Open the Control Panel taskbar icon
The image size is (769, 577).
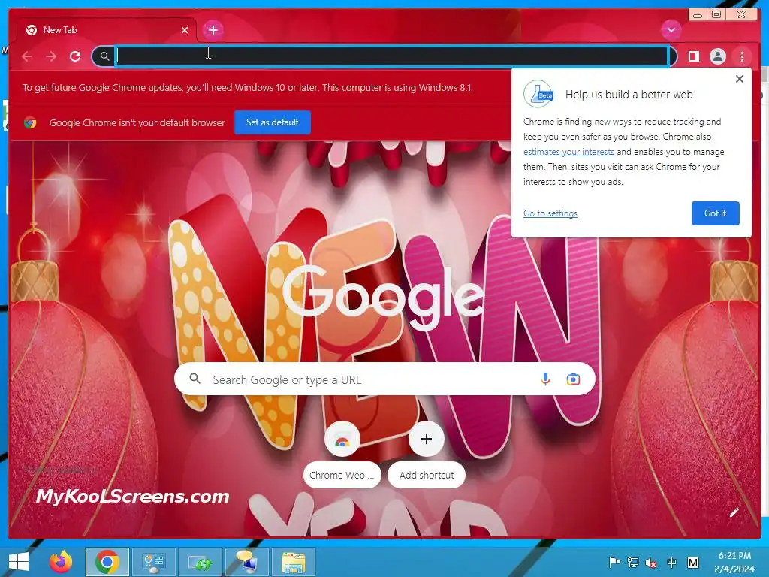[x=153, y=562]
